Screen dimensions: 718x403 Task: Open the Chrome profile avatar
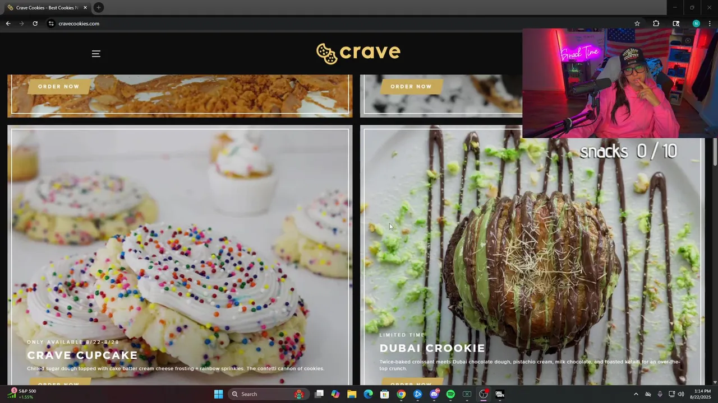coord(696,24)
